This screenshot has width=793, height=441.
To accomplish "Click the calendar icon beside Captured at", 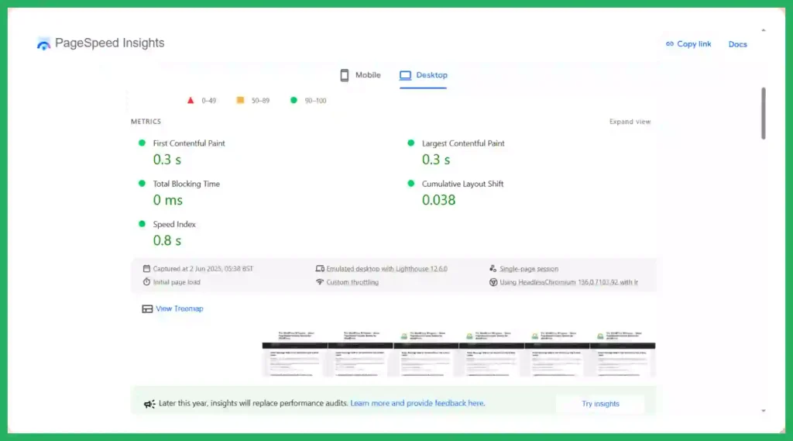I will pos(146,268).
